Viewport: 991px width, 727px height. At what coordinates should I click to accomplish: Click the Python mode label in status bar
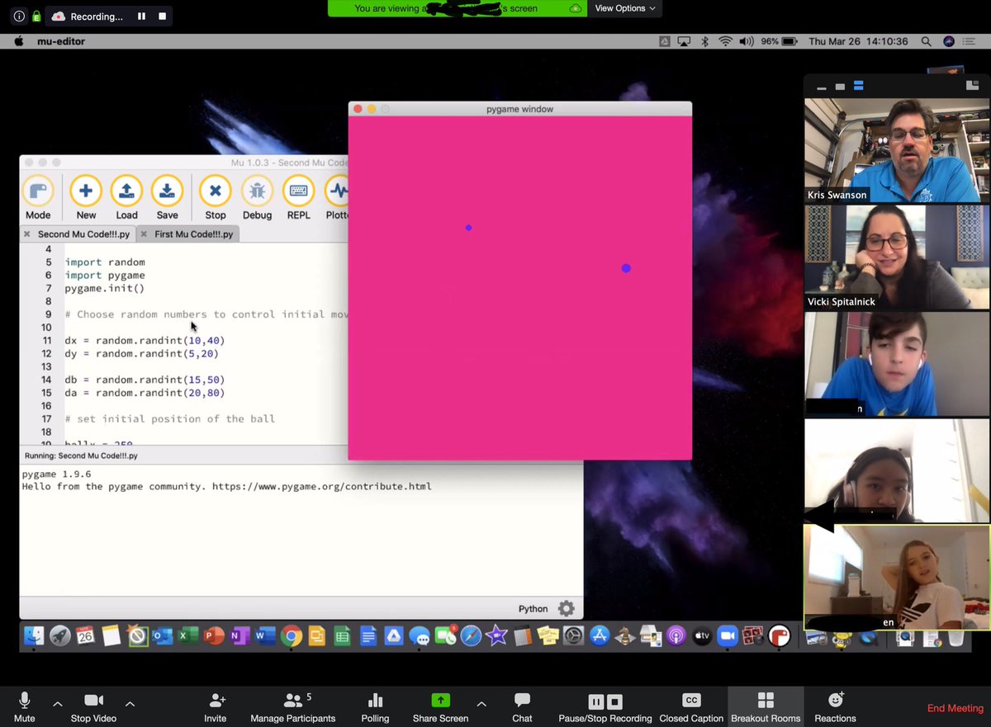533,609
